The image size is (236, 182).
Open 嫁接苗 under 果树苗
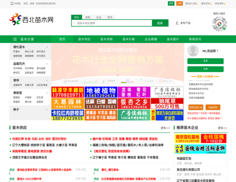tap(16, 97)
